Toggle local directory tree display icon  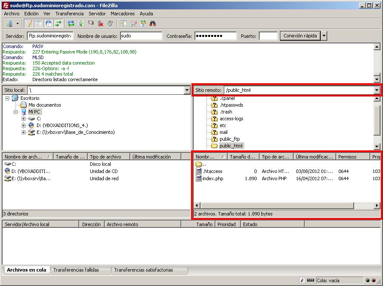click(39, 24)
